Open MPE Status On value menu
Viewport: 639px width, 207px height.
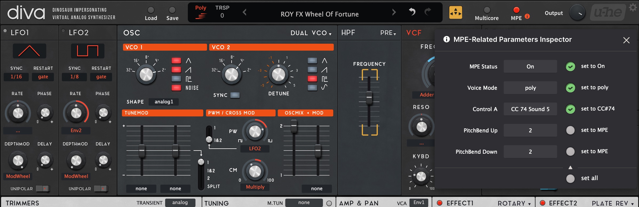point(530,66)
